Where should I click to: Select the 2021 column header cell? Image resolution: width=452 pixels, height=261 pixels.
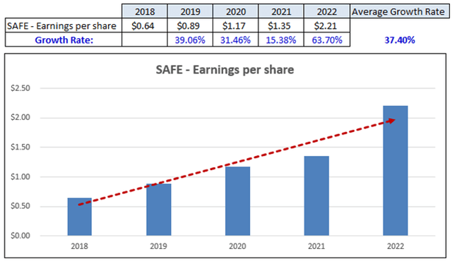[x=281, y=11]
